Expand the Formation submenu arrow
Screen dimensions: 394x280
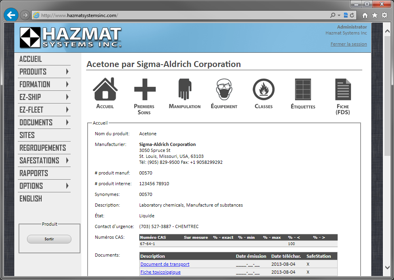pyautogui.click(x=67, y=84)
